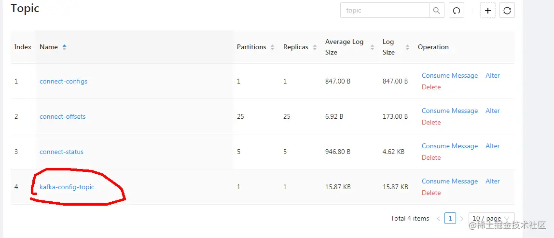Sort by Replicas column arrow
The height and width of the screenshot is (238, 554).
coord(315,47)
